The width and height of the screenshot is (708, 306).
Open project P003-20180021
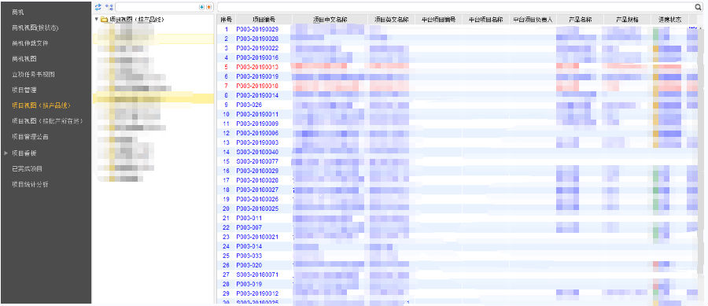257,237
